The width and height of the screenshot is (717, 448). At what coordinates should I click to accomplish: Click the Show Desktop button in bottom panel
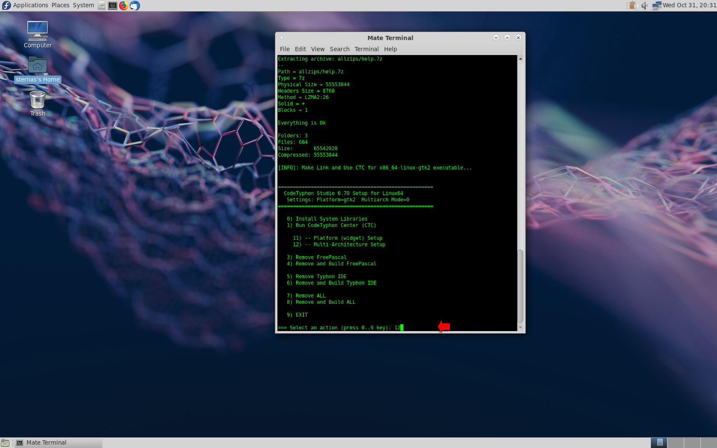click(5, 443)
